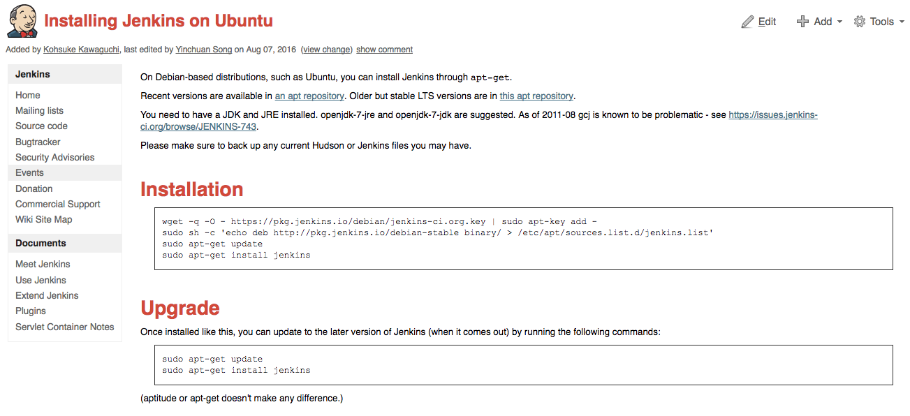Click the Tools gear icon
The width and height of the screenshot is (910, 416).
(x=859, y=21)
